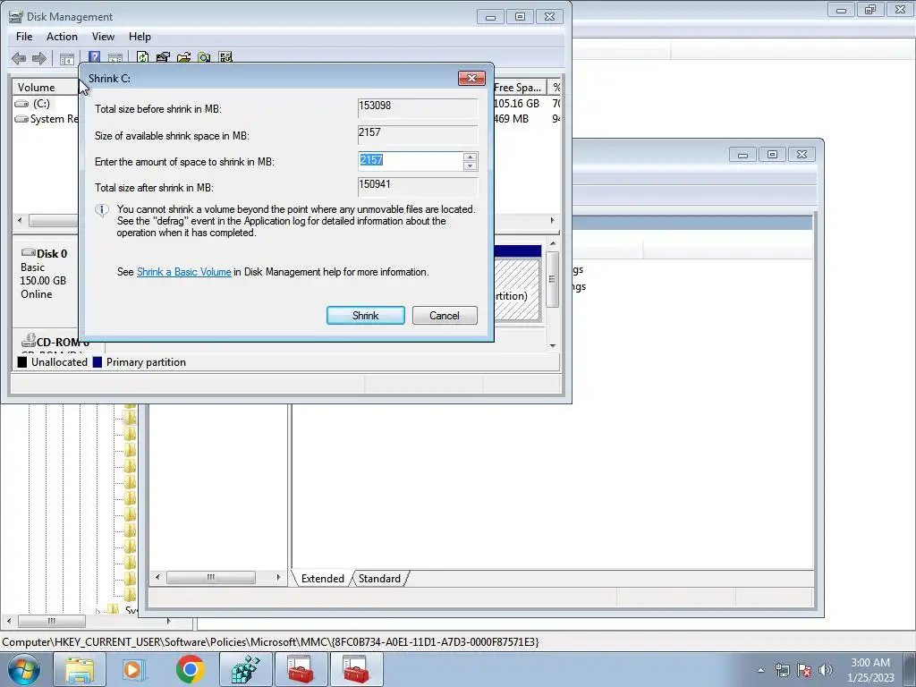Open the Help menu
Viewport: 916px width, 687px height.
point(140,36)
